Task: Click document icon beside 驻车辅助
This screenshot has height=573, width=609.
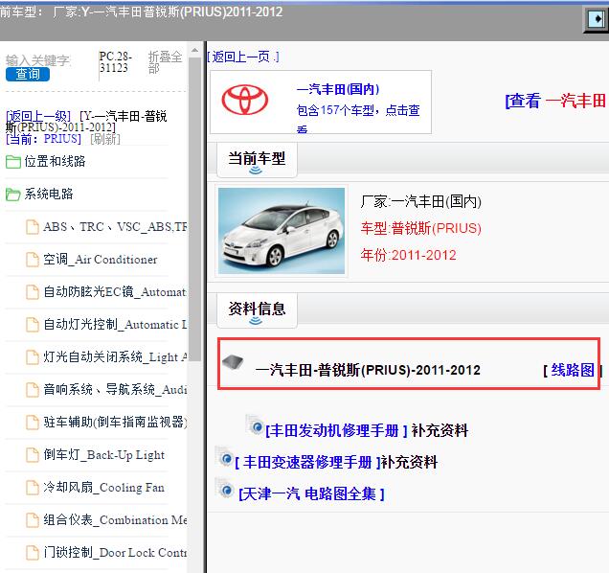Action: tap(33, 423)
